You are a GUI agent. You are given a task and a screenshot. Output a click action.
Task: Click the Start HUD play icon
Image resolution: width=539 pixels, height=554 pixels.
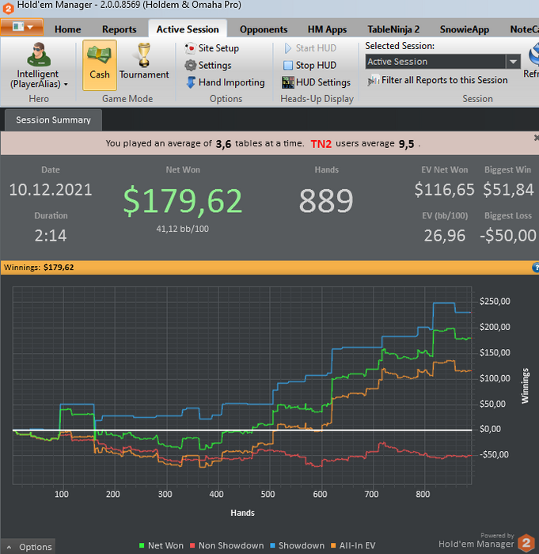288,48
